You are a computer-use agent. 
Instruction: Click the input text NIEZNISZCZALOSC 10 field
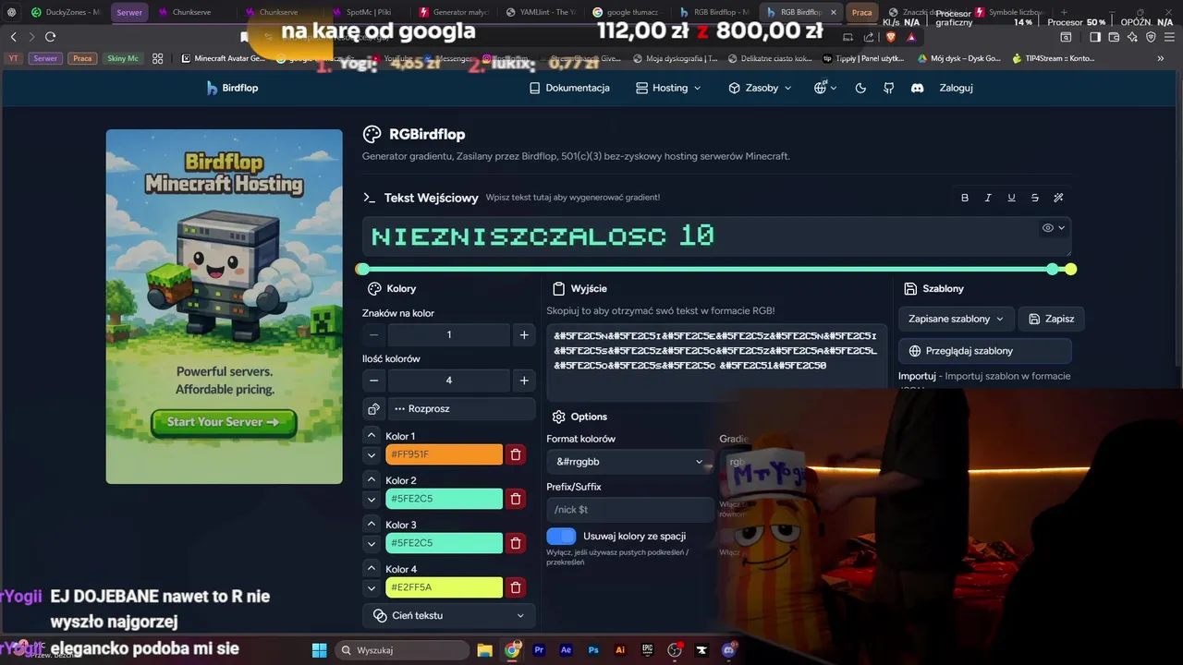[x=717, y=236]
